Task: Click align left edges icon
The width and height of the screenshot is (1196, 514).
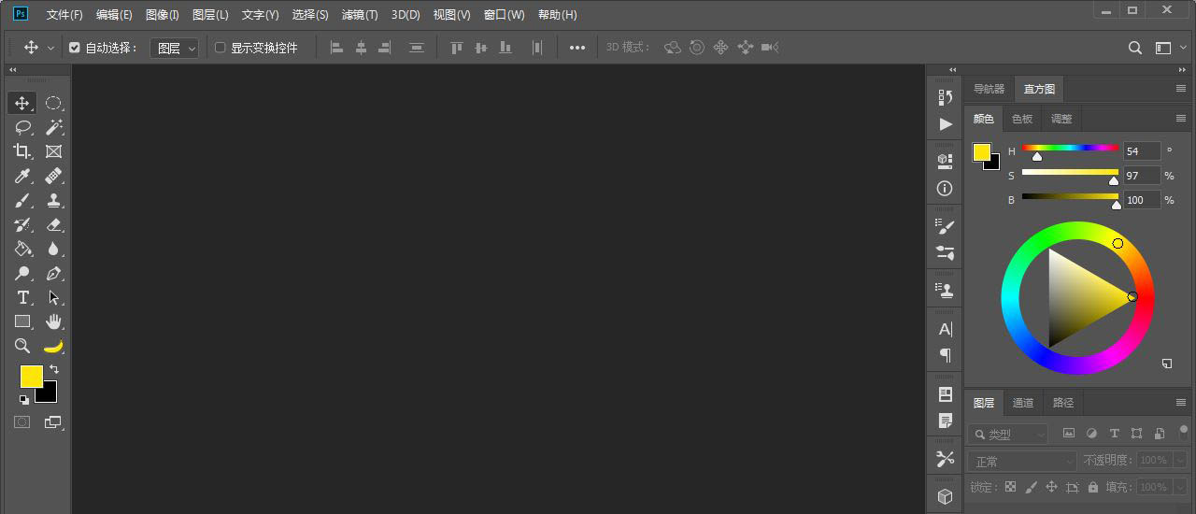Action: click(x=336, y=47)
